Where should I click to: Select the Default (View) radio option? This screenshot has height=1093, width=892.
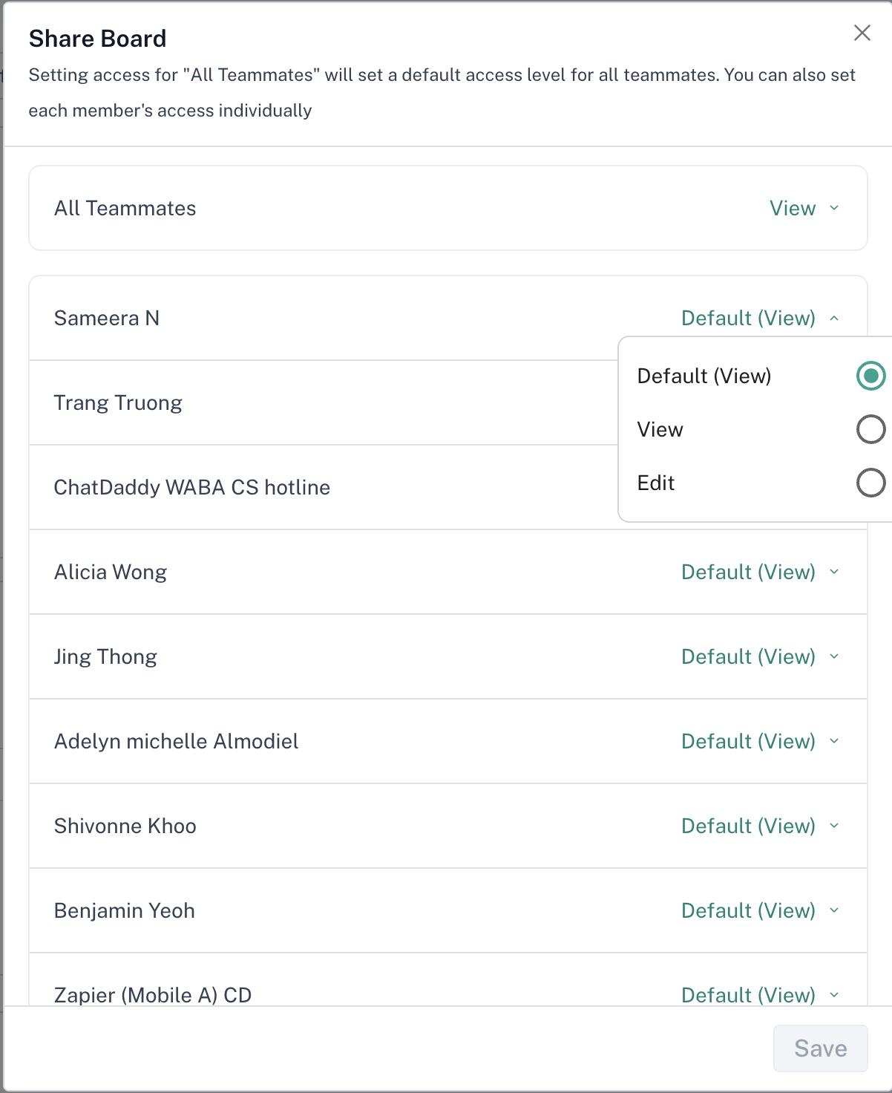pyautogui.click(x=870, y=376)
